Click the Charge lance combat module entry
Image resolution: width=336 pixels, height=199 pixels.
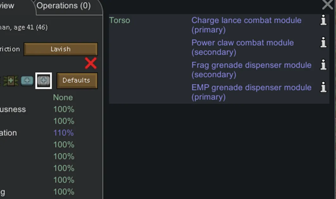(246, 25)
